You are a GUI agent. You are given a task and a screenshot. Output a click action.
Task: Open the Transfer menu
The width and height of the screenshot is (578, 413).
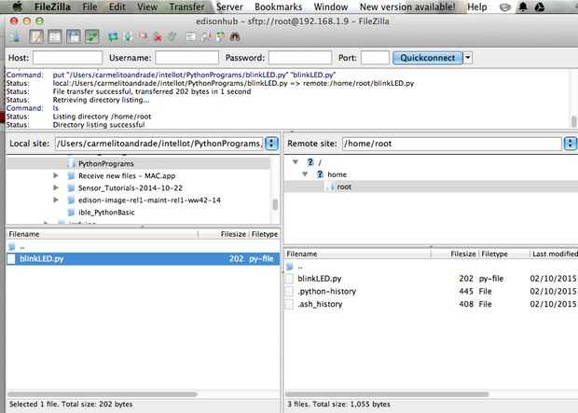186,7
